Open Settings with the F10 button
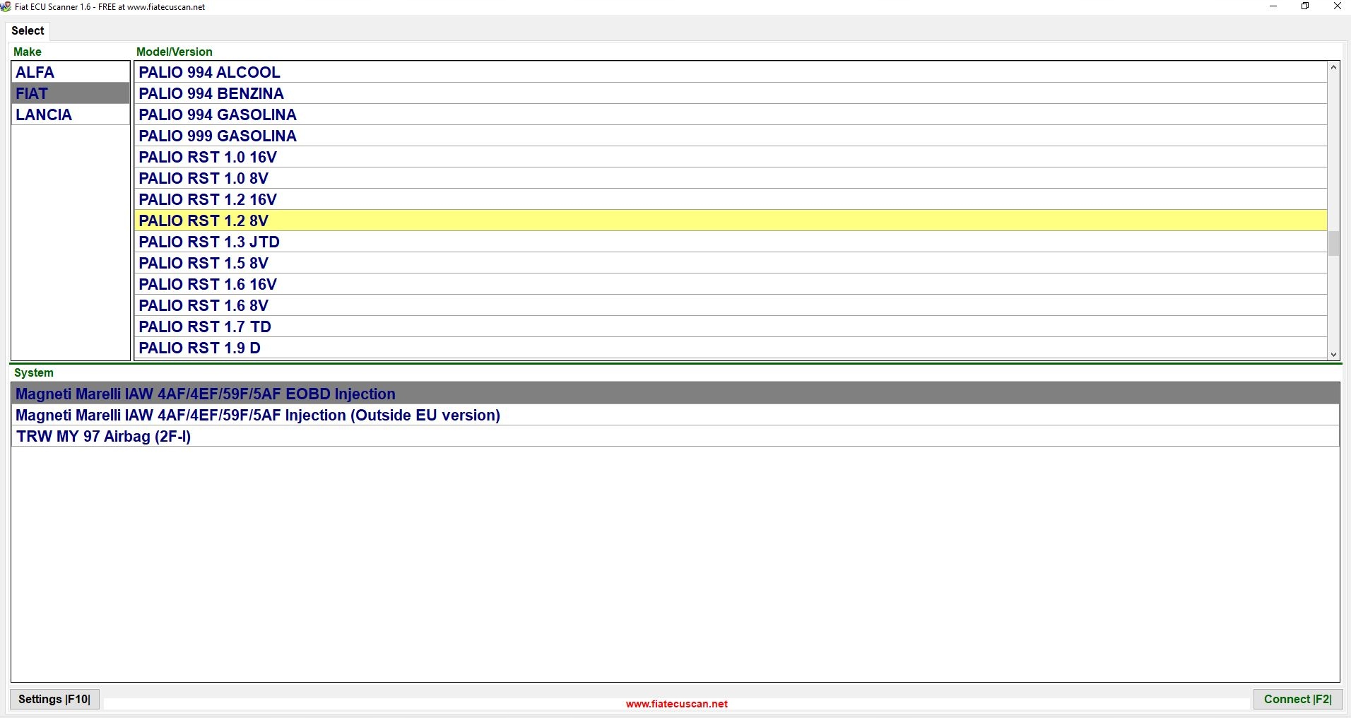The height and width of the screenshot is (718, 1351). pyautogui.click(x=54, y=699)
